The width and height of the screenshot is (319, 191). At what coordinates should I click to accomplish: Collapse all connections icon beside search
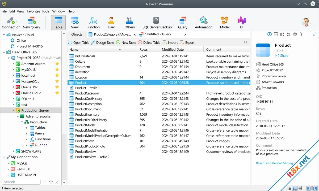tap(57, 182)
